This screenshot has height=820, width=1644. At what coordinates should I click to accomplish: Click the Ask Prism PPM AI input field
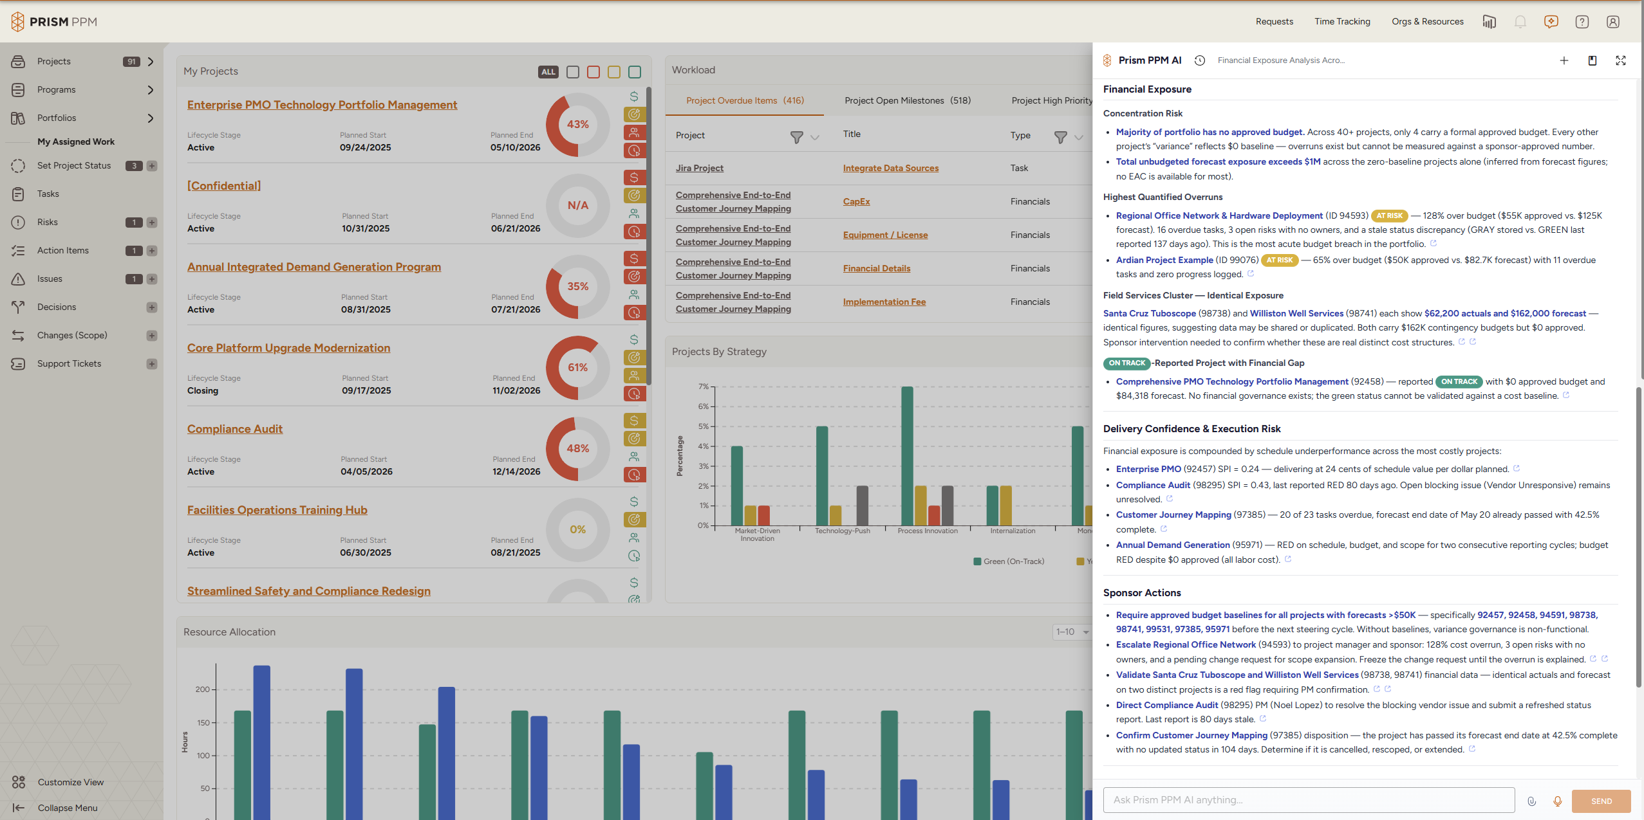coord(1309,800)
